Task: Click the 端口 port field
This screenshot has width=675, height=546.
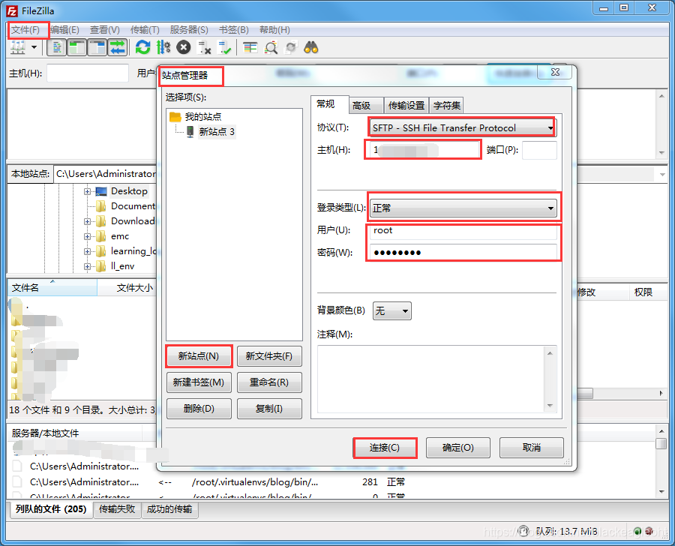Action: point(539,150)
